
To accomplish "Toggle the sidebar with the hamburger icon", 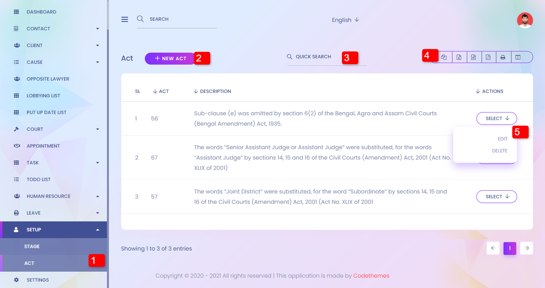I will click(x=125, y=20).
